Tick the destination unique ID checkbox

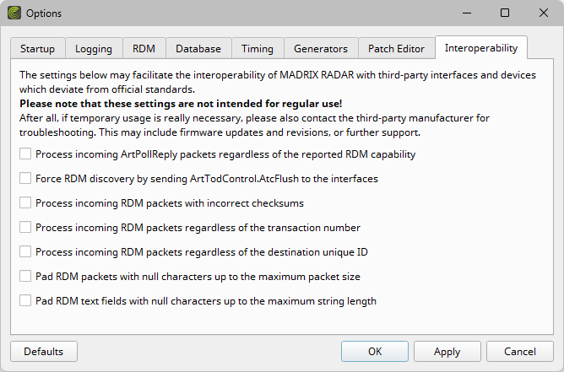tap(25, 251)
